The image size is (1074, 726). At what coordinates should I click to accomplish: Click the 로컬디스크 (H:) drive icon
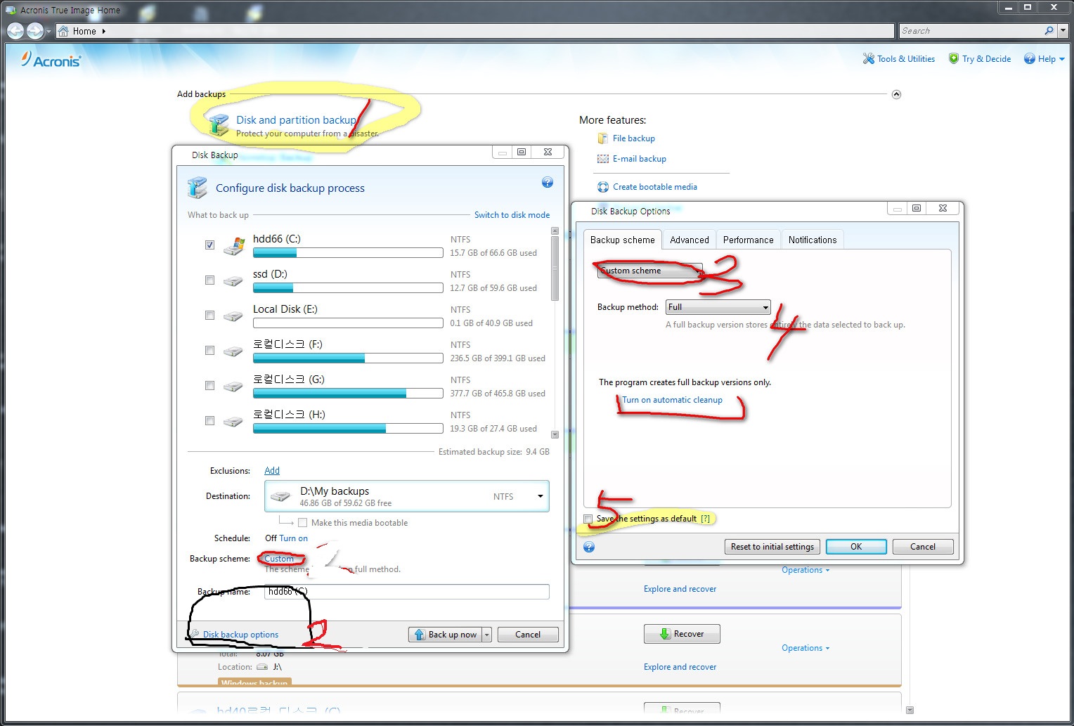coord(233,422)
